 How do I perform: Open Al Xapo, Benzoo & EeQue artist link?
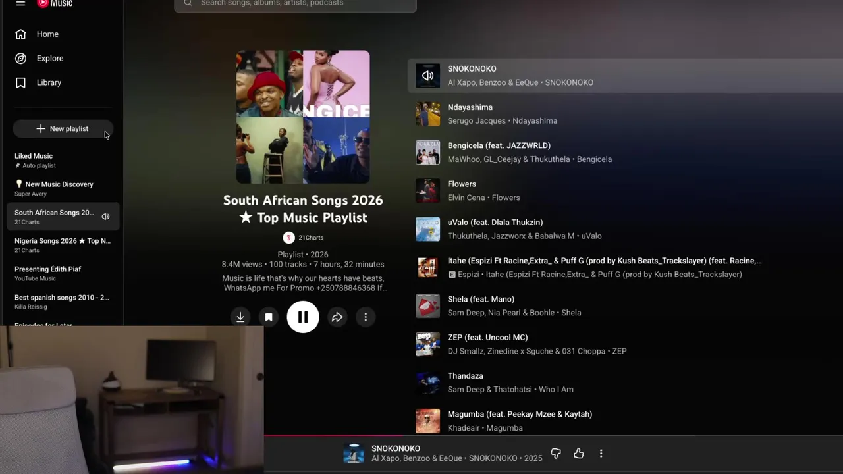pyautogui.click(x=493, y=82)
